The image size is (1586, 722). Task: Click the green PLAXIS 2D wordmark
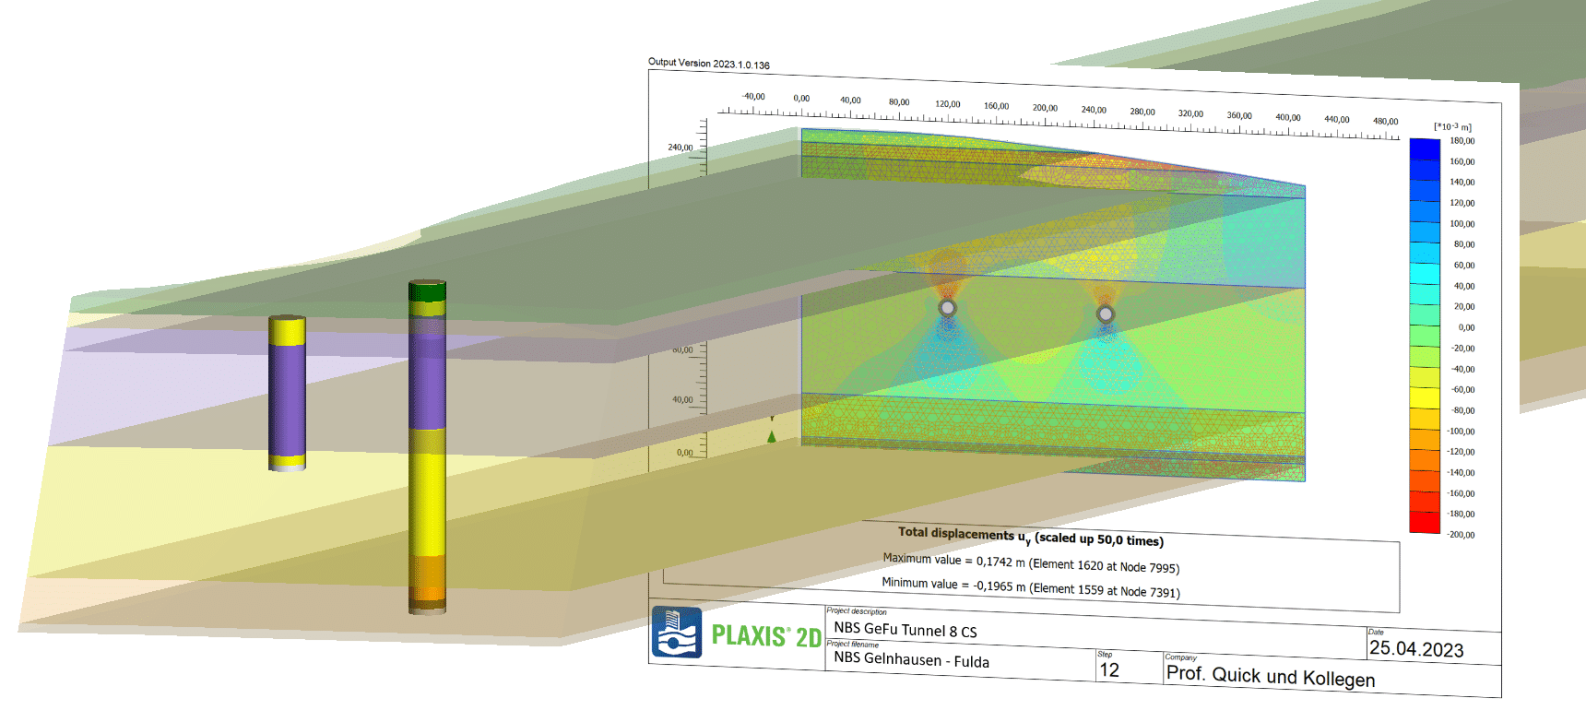766,636
